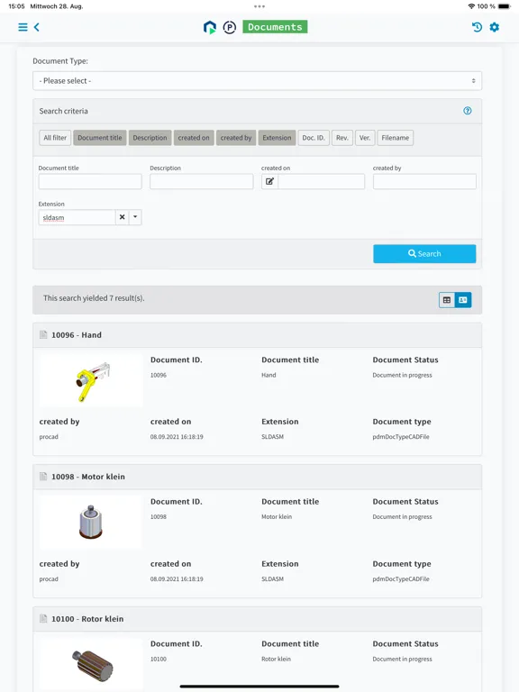Image resolution: width=519 pixels, height=692 pixels.
Task: Open the settings gear icon
Action: click(x=495, y=27)
